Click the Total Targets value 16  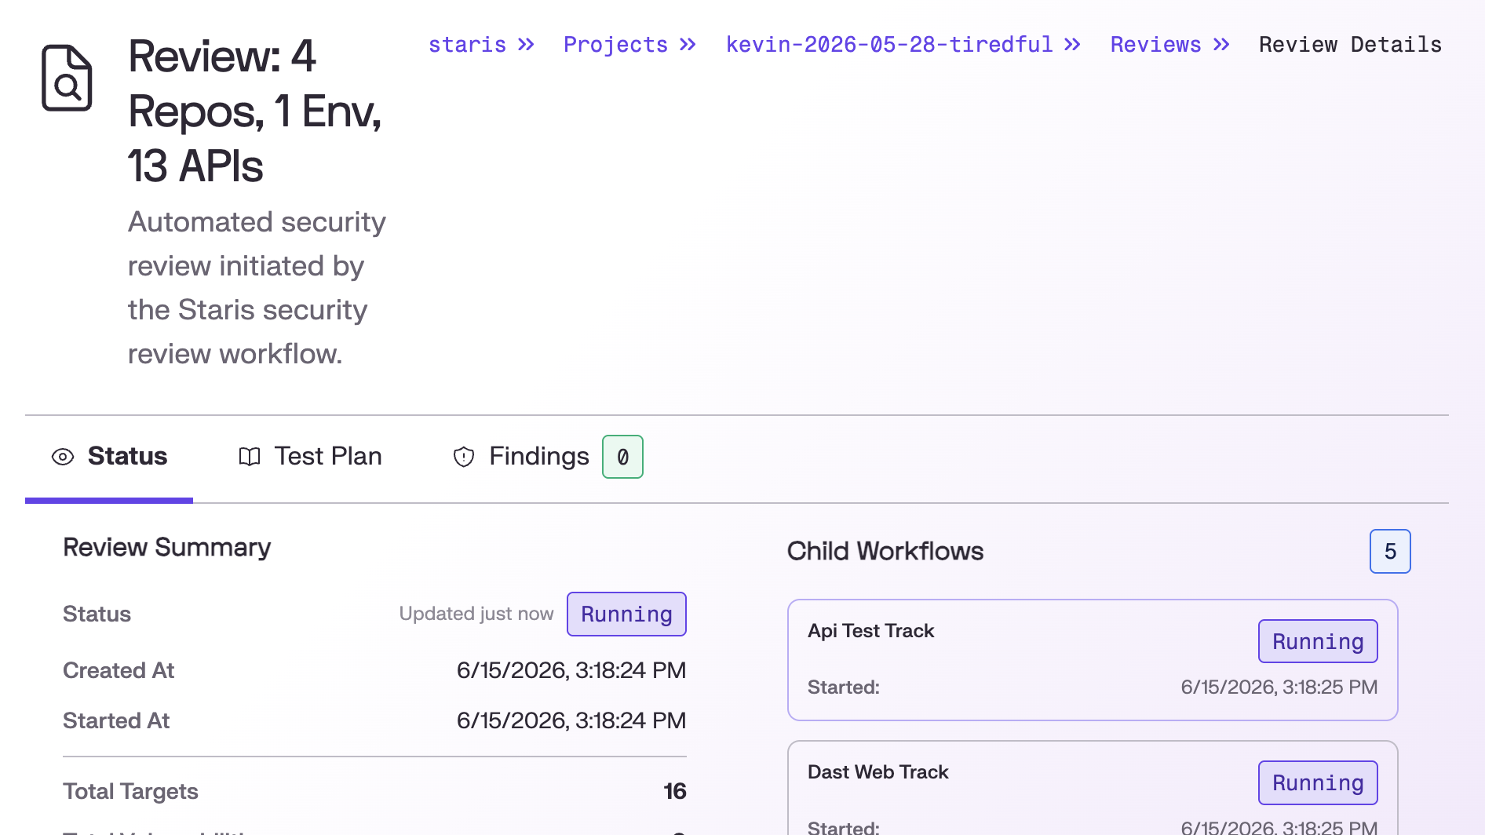tap(675, 791)
